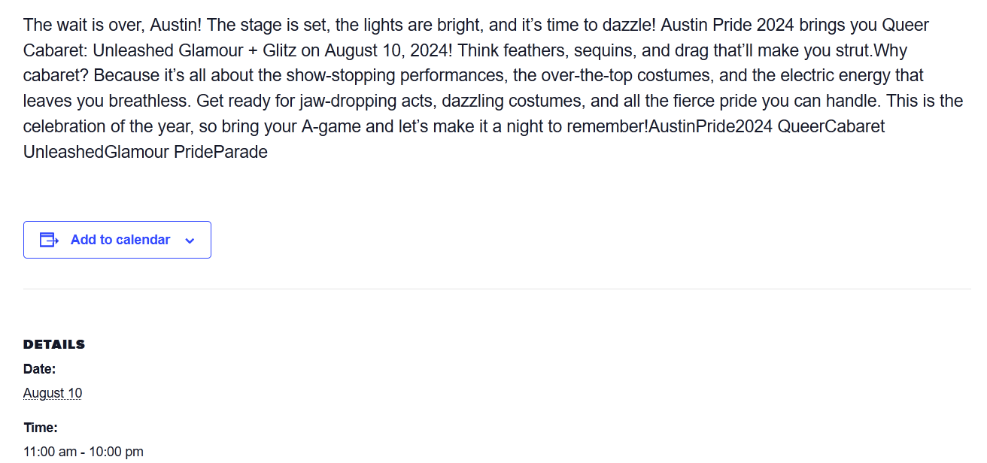Click "celebration of the year" text
987x463 pixels.
point(107,127)
